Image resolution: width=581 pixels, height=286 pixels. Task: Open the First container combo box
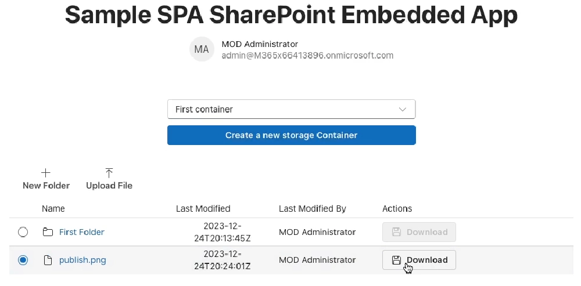[x=291, y=109]
